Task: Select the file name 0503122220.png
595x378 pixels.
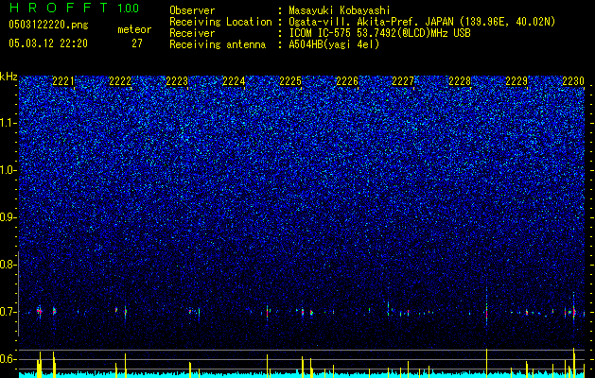Action: (48, 26)
